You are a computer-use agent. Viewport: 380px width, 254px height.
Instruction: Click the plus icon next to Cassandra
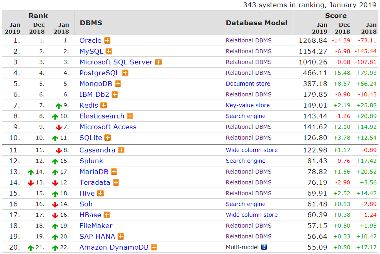[121, 150]
